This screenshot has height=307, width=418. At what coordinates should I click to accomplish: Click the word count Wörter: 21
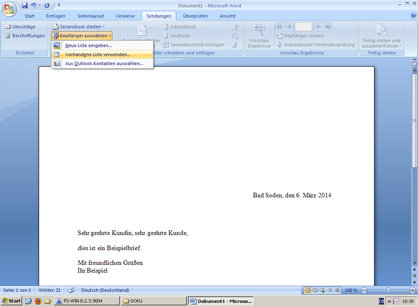pos(50,290)
